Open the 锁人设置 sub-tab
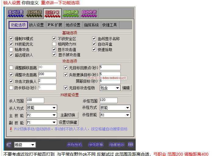The image size is (214, 156). tap(37, 25)
